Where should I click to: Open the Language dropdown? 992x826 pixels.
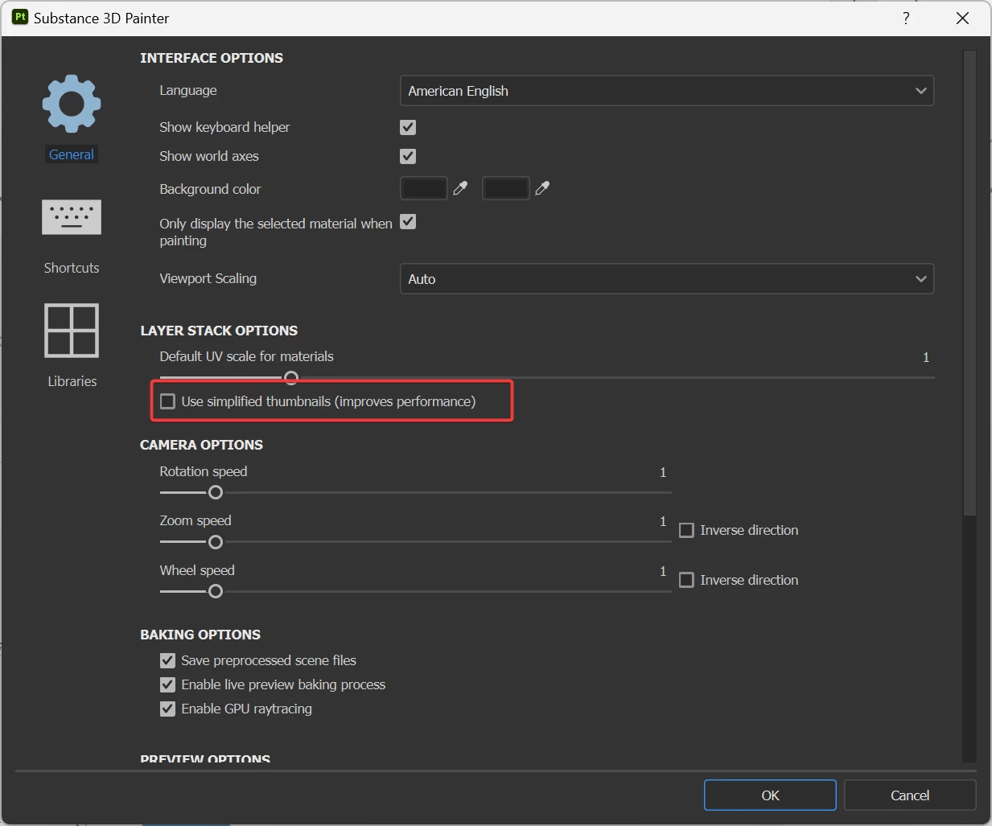[667, 91]
